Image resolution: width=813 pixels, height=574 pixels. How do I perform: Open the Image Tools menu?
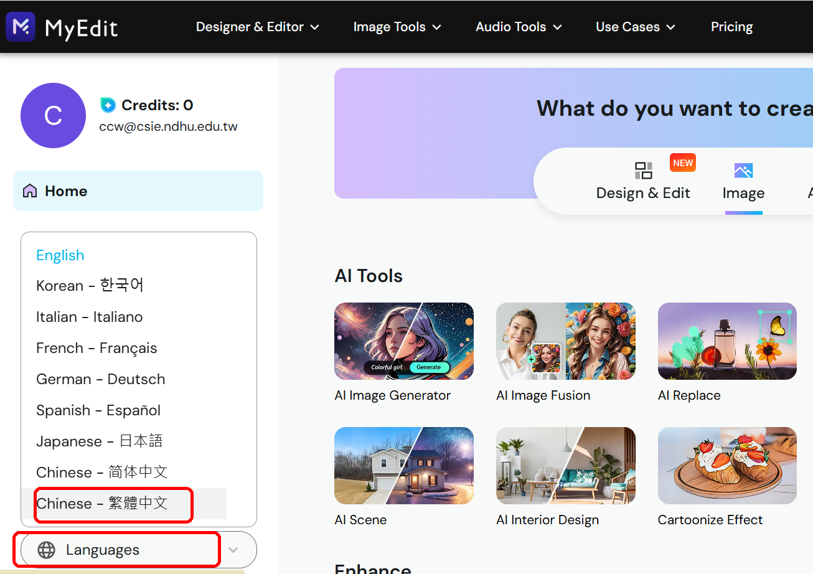pos(397,27)
